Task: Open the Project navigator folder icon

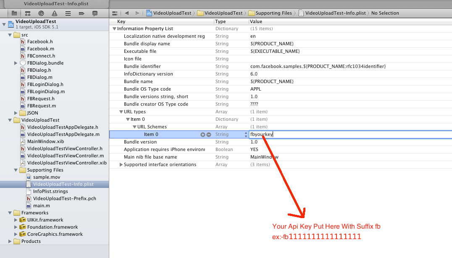Action: click(x=14, y=13)
